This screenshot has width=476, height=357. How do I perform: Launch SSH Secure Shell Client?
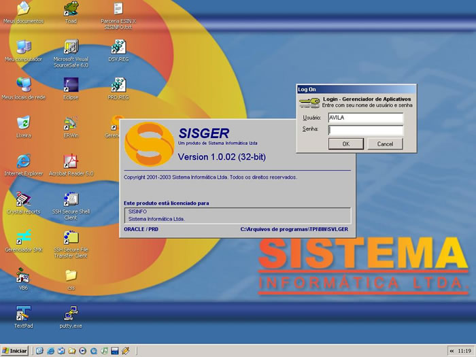[x=71, y=206]
